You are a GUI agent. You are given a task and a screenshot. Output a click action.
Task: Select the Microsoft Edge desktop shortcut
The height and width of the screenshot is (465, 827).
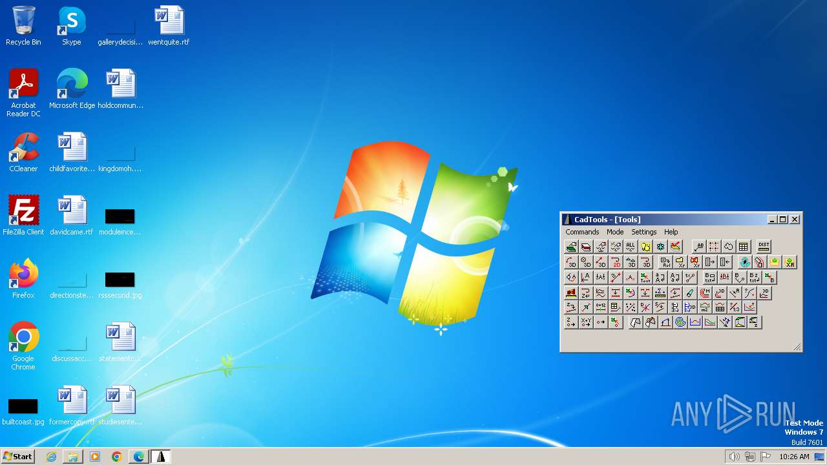click(72, 88)
